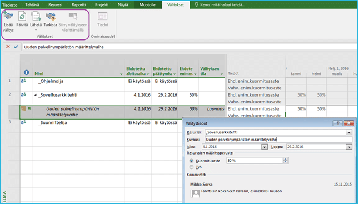This screenshot has height=204, width=358.
Task: Switch to Tehtävä ribbon tab
Action: click(x=32, y=5)
